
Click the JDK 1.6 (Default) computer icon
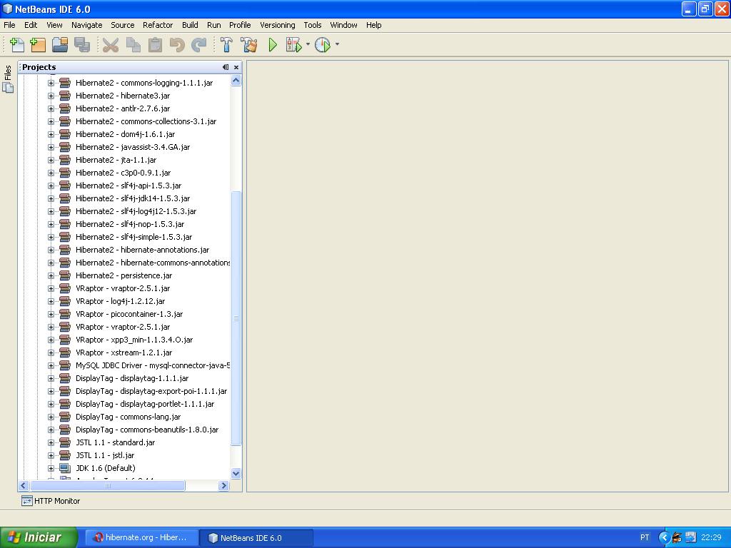[65, 468]
